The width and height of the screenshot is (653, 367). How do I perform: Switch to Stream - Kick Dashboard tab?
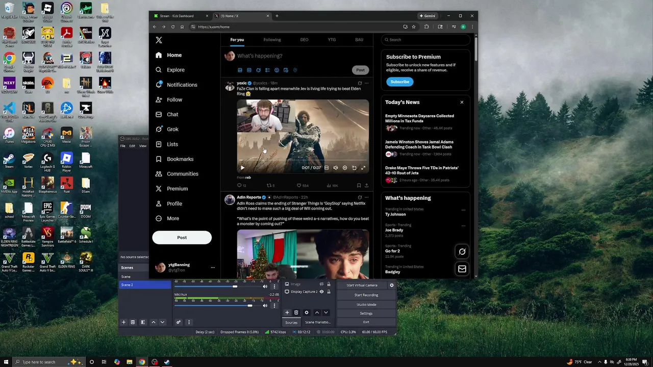(x=181, y=16)
